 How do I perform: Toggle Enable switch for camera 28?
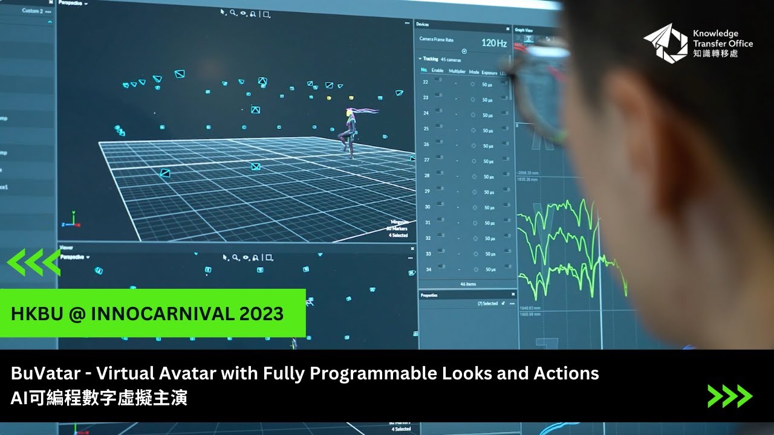[x=440, y=173]
